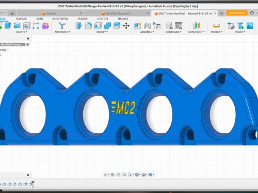
Task: Open the INSERT dropdown menu
Action: point(240,32)
